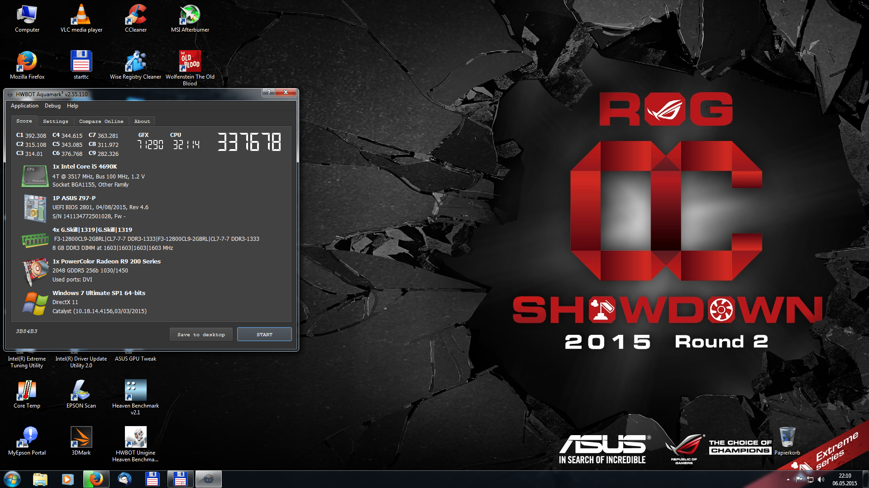
Task: Click '1x PowerColor Radeon R9 200 Series' text
Action: (106, 261)
